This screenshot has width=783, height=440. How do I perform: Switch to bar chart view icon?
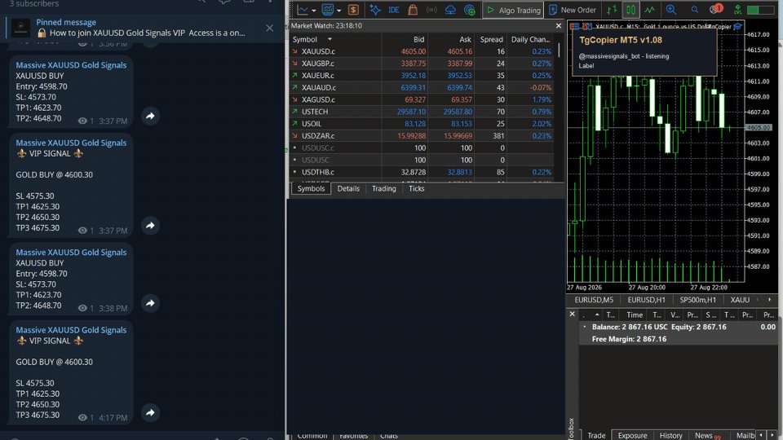[612, 10]
